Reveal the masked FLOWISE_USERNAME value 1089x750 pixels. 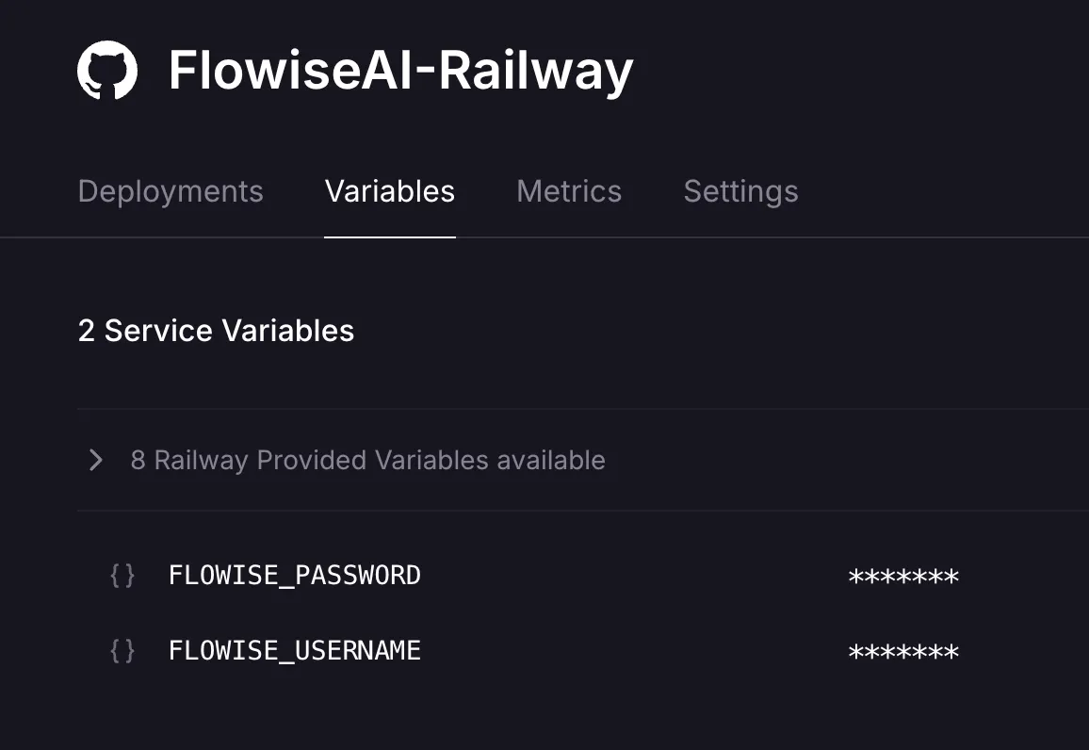902,651
